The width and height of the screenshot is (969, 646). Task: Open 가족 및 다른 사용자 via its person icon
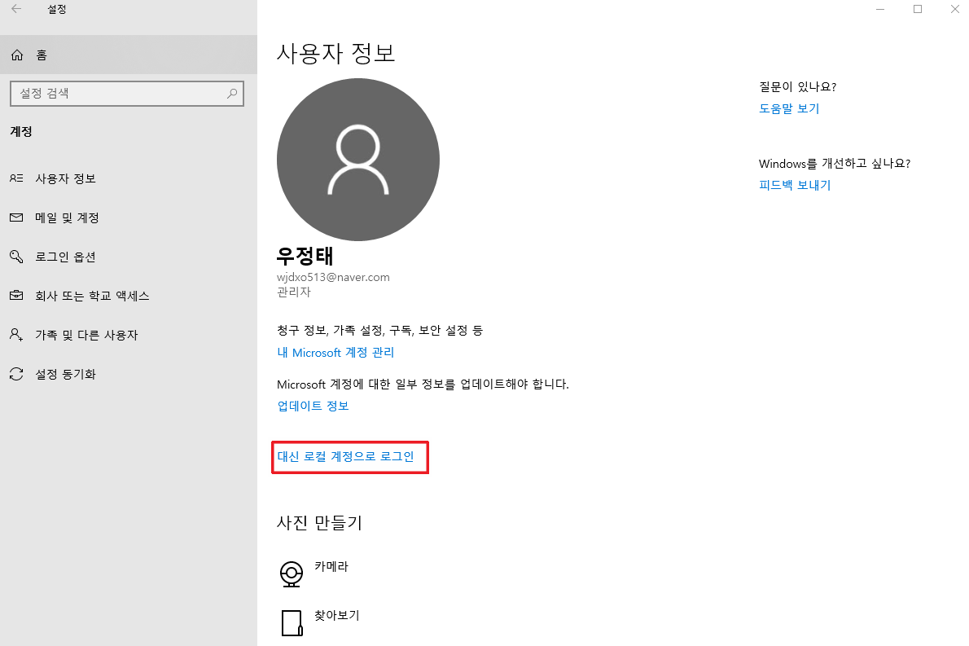coord(17,335)
